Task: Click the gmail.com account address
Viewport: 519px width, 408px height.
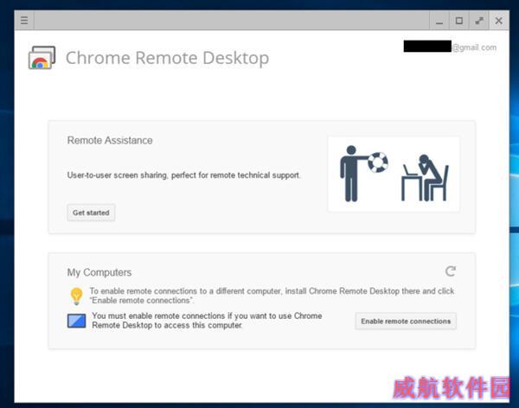Action: tap(450, 48)
